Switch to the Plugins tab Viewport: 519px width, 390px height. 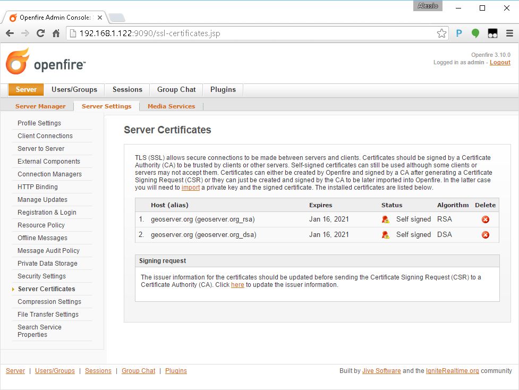click(x=223, y=89)
